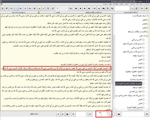
Task: Click the search input field in top toolbar
Action: [x=122, y=8]
